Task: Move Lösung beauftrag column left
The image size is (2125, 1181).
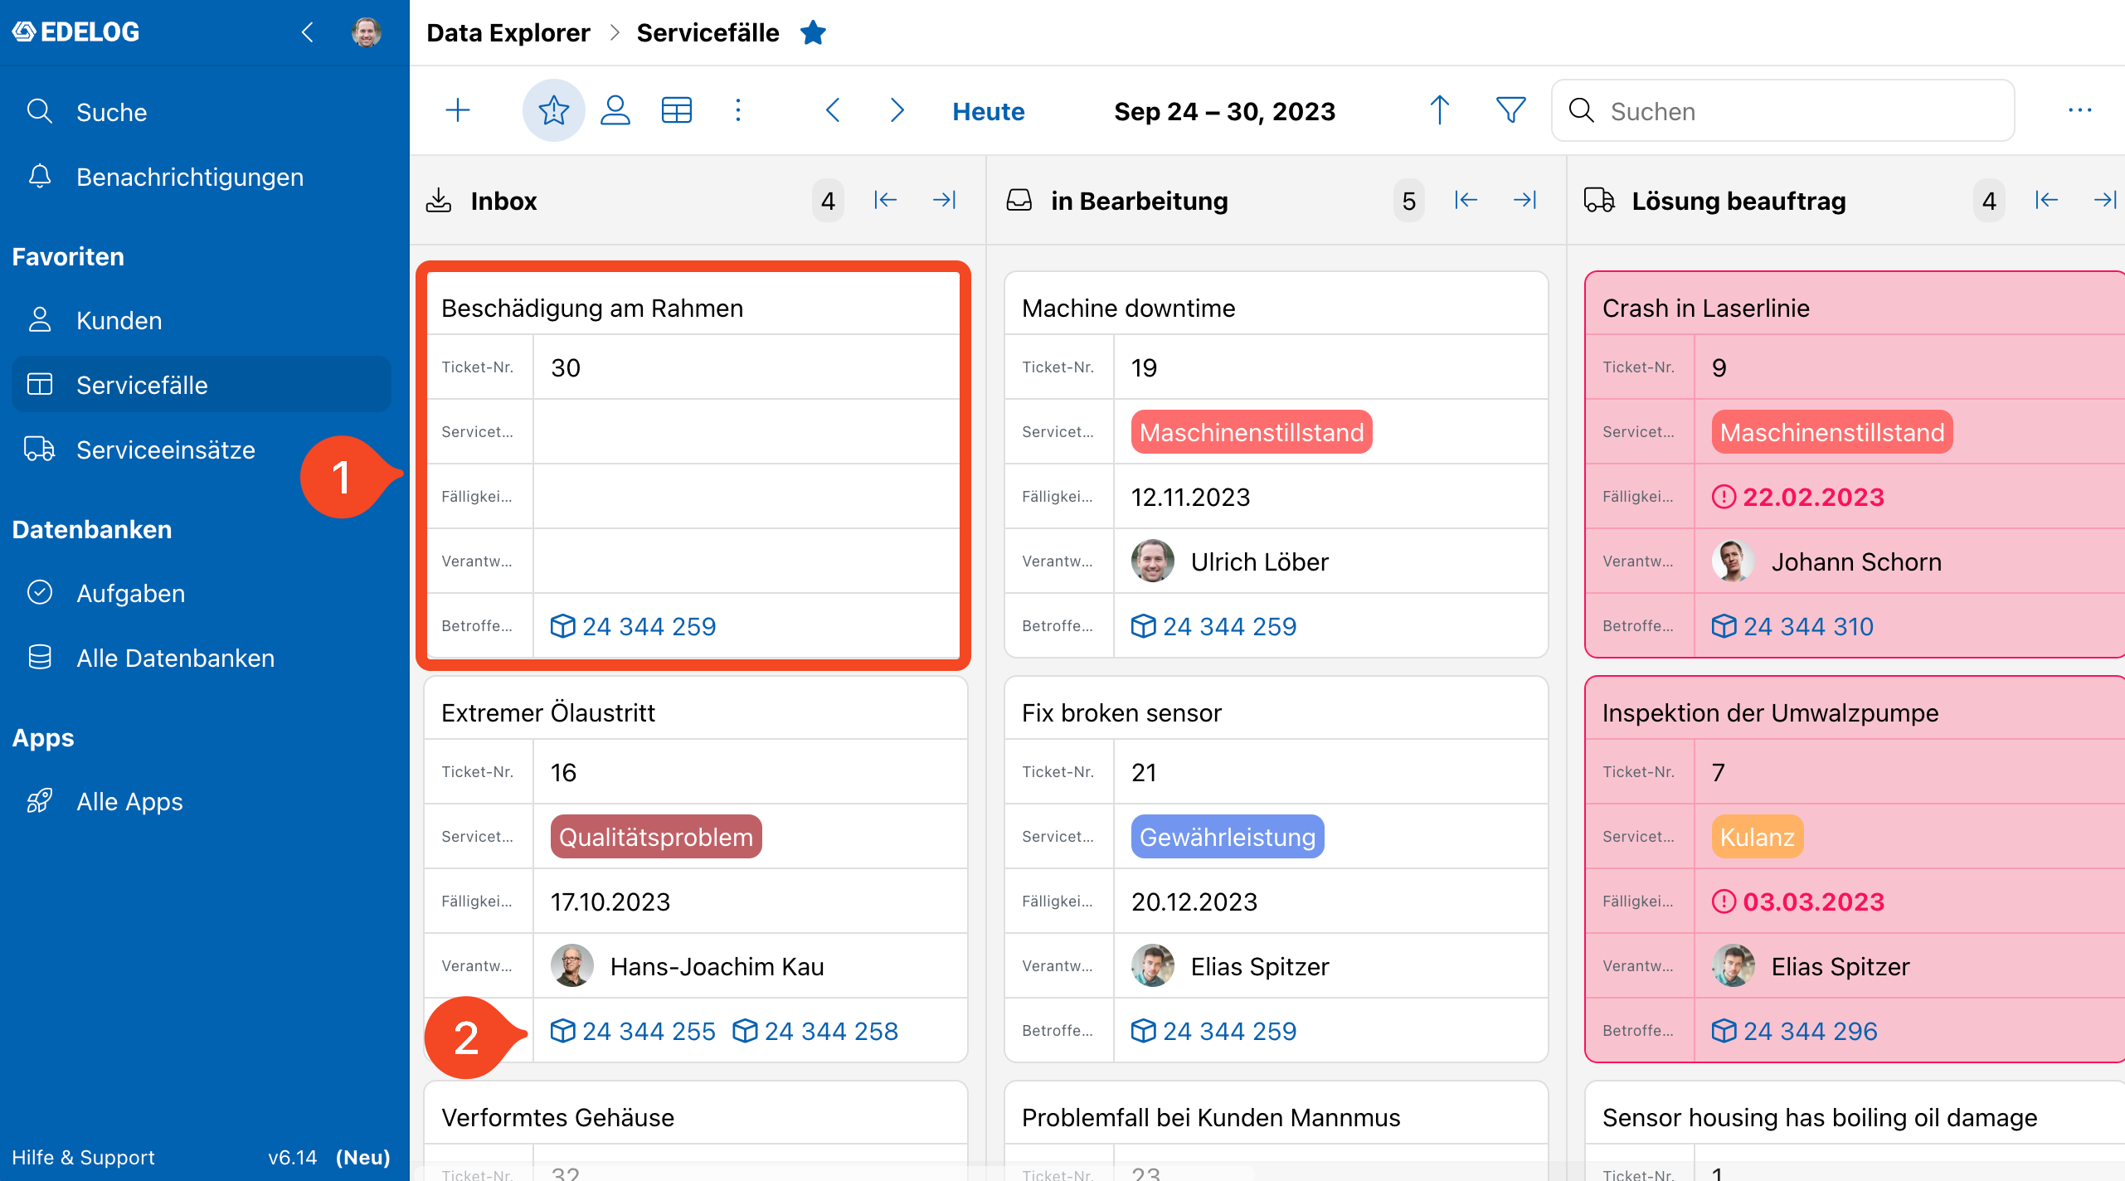Action: [2046, 200]
